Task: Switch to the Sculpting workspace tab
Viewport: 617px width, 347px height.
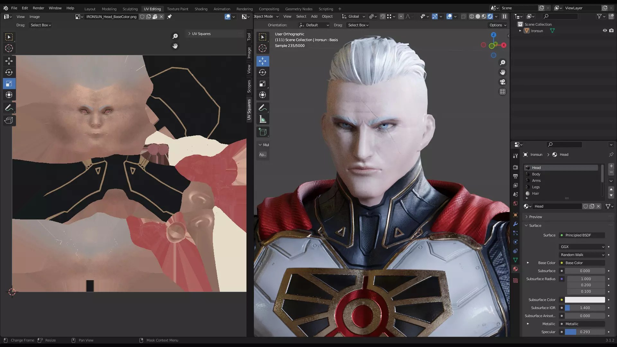Action: pyautogui.click(x=130, y=9)
